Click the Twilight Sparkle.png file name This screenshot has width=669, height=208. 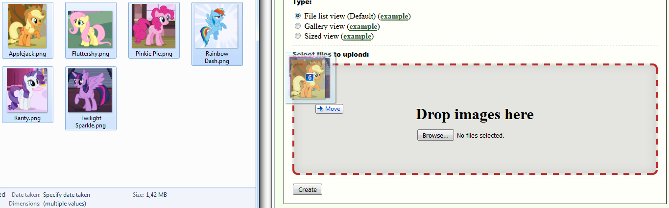coord(91,122)
